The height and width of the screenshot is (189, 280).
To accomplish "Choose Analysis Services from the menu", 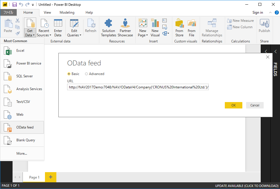I will pyautogui.click(x=22, y=89).
